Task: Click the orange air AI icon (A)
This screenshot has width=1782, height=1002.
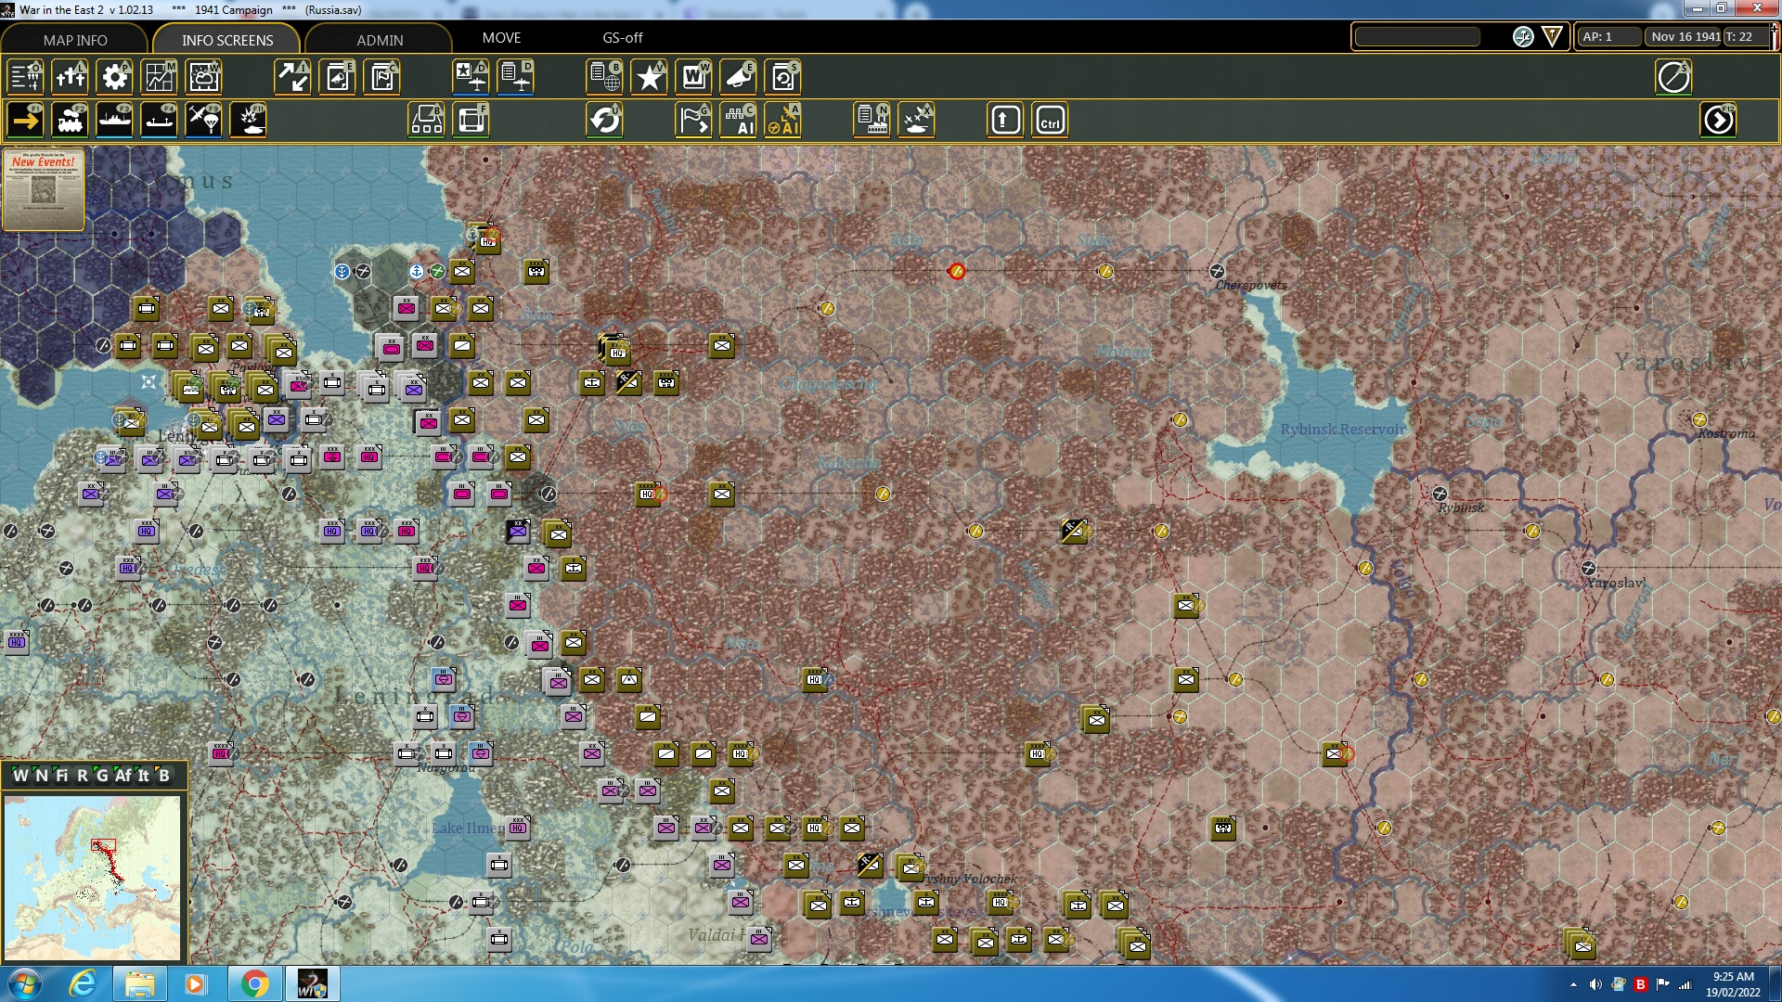Action: pos(782,121)
